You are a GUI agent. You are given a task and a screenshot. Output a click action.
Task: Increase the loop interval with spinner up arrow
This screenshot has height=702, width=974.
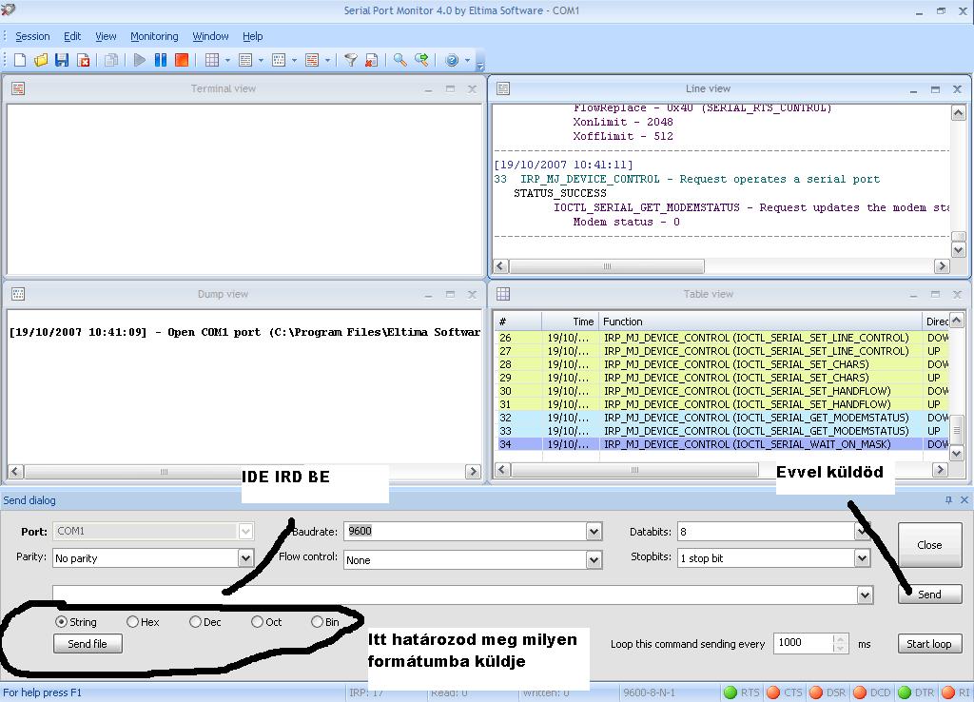(839, 638)
